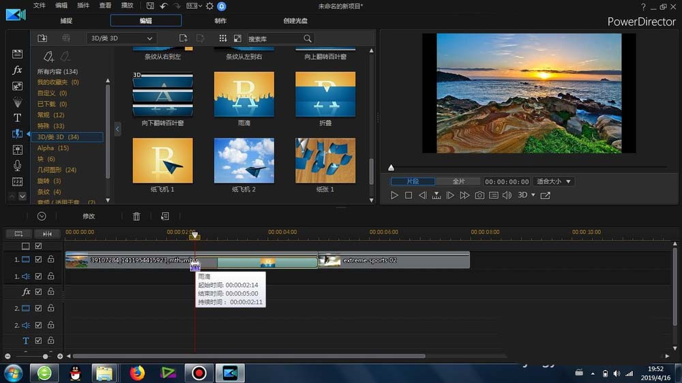Open the 文件 menu

click(40, 5)
